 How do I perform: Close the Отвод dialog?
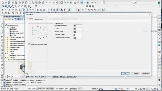(149, 14)
